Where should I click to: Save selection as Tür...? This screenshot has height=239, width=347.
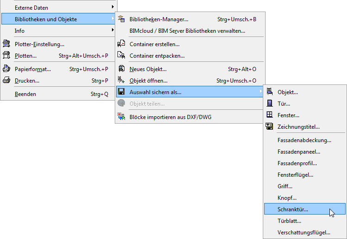point(305,103)
